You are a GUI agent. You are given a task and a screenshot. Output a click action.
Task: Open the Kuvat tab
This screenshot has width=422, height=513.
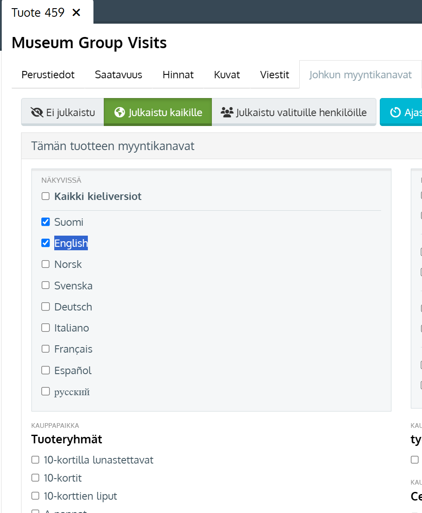coord(227,74)
